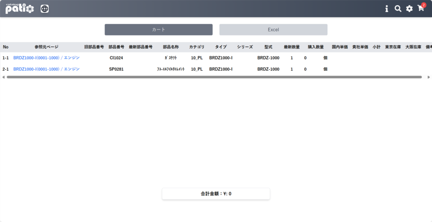
Task: Open the BRDZ1000-I エンジン link in row 2-1
Action: pos(46,69)
